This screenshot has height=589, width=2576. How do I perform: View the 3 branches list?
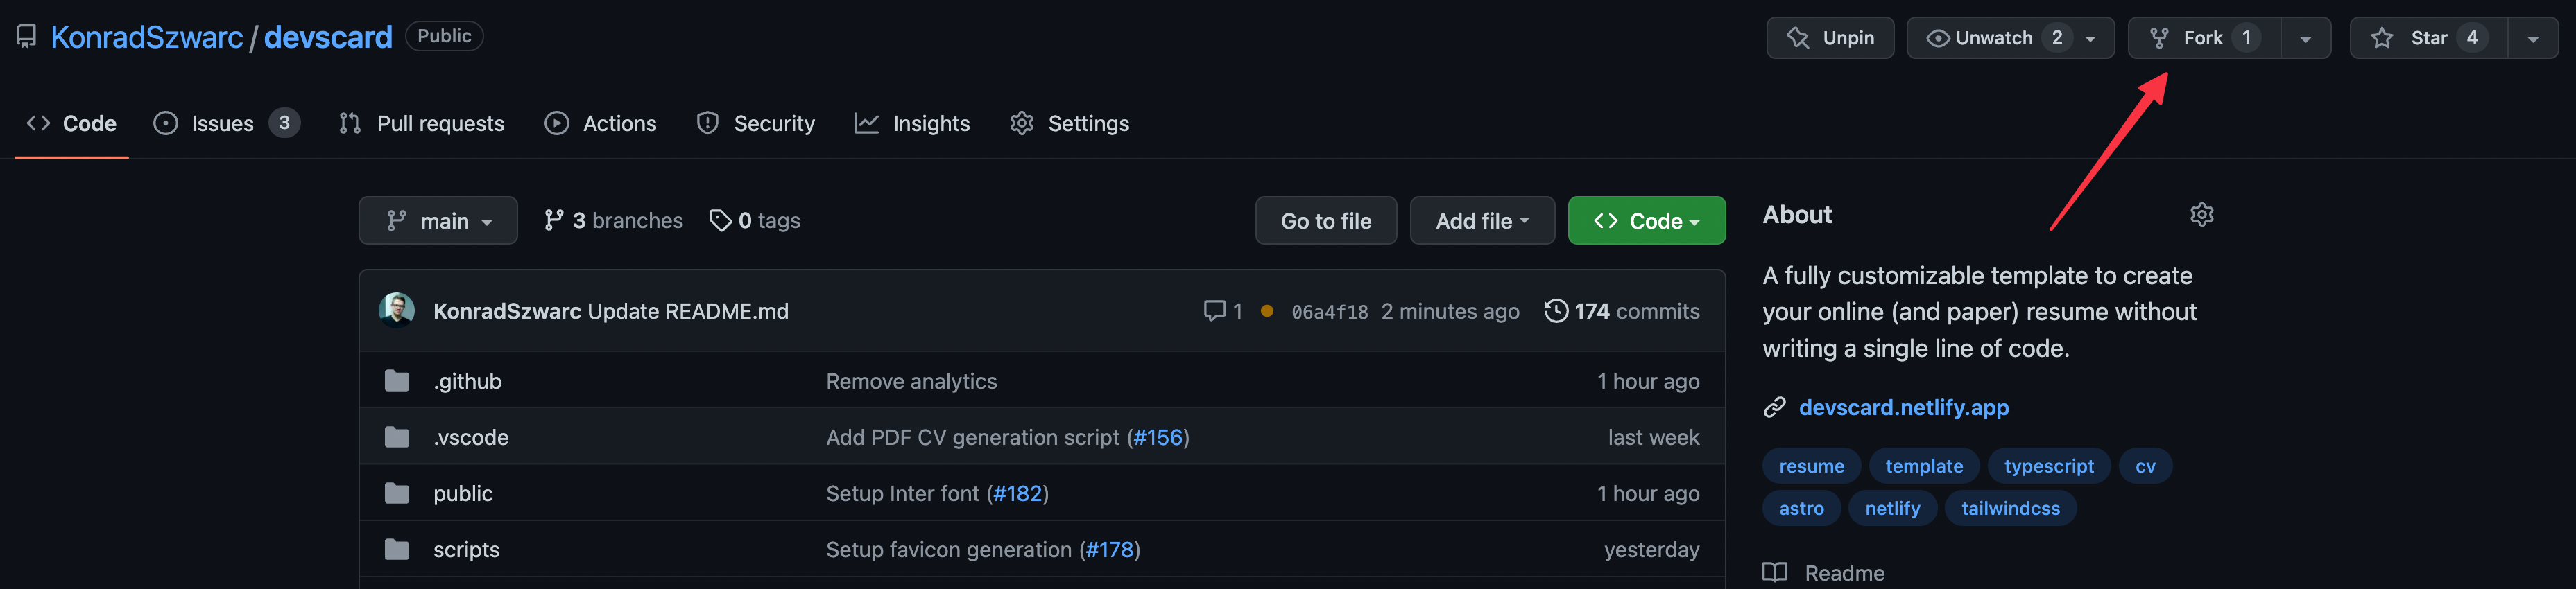tap(613, 220)
